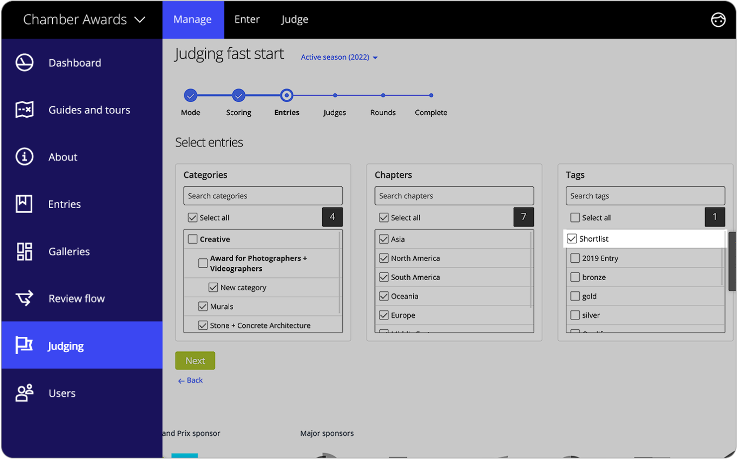Open the Active season (2022) selector
The width and height of the screenshot is (737, 461).
pos(339,57)
